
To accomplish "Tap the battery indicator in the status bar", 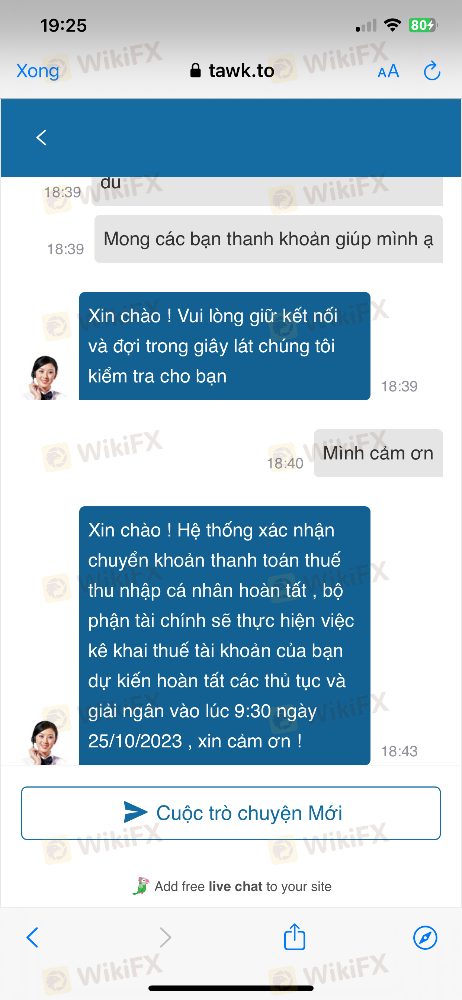I will [423, 25].
